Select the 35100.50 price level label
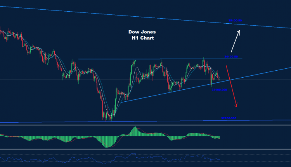 coord(235,21)
